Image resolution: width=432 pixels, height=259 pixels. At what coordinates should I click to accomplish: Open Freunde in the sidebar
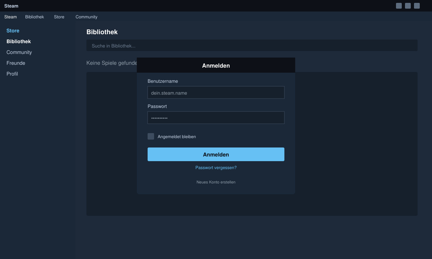(x=16, y=63)
